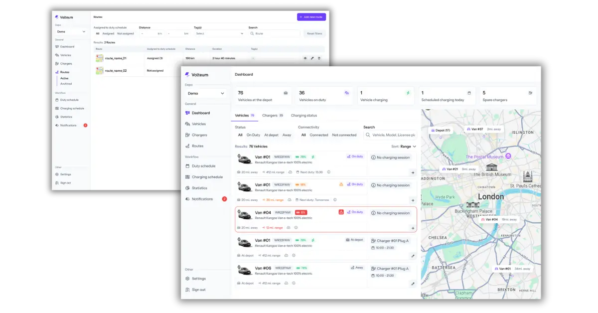
Task: Click the vehicle search field in Dashboard
Action: [x=390, y=135]
